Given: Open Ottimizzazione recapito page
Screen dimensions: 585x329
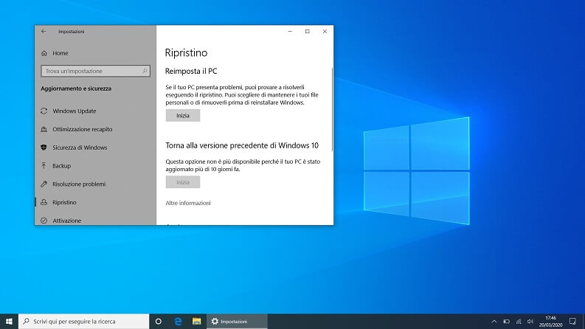Looking at the screenshot, I should 83,129.
